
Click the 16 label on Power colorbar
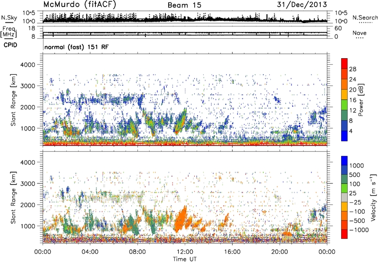[x=352, y=100]
